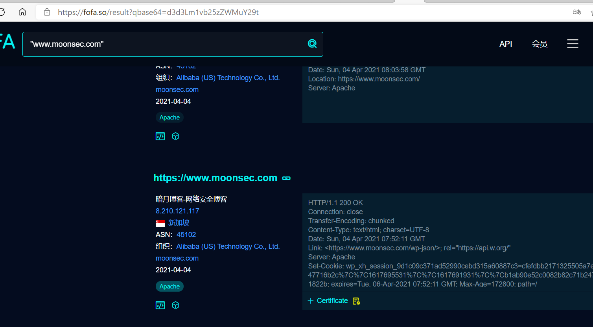Screen dimensions: 593x327
Task: Click the certificate icon next to Certificate
Action: (x=356, y=301)
